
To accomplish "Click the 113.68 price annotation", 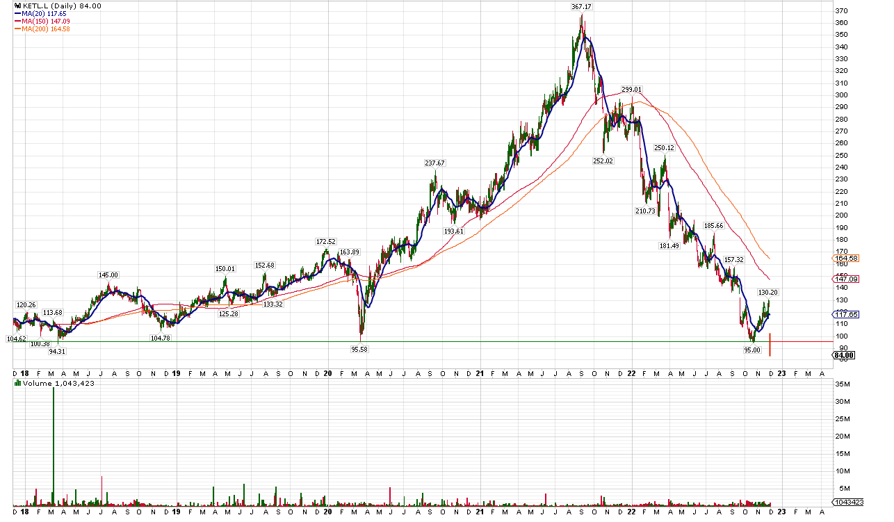I will coord(52,313).
